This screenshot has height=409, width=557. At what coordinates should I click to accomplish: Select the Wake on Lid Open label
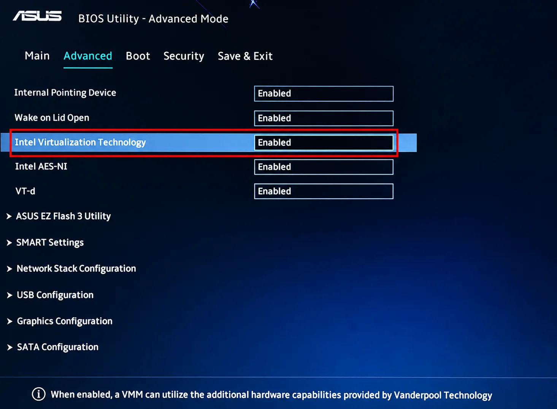52,118
